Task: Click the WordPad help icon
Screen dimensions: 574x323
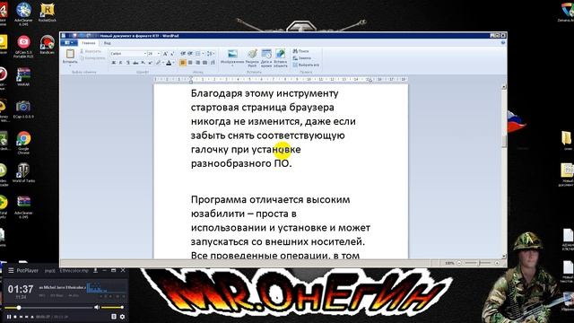Action: point(503,43)
